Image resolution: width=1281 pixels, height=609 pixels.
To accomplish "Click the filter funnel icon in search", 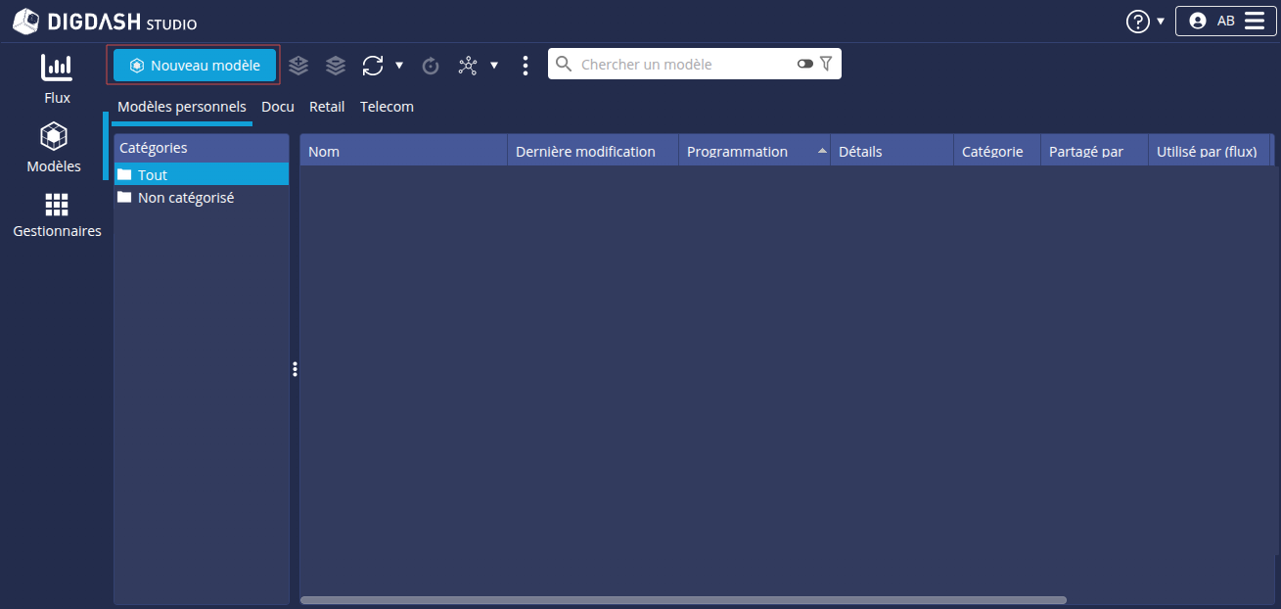I will pyautogui.click(x=826, y=64).
